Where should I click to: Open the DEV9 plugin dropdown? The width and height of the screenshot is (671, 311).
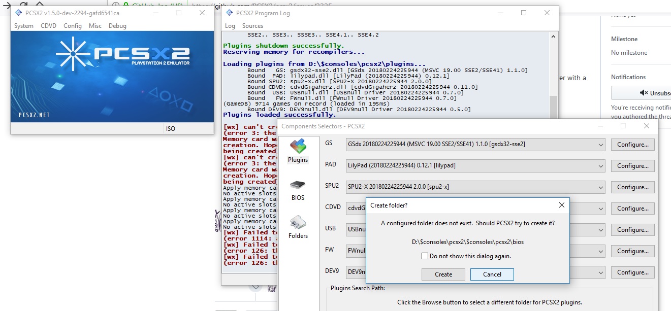click(601, 272)
